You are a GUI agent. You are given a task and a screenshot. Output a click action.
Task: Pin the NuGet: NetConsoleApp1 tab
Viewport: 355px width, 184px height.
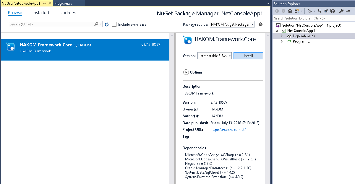pos(44,3)
